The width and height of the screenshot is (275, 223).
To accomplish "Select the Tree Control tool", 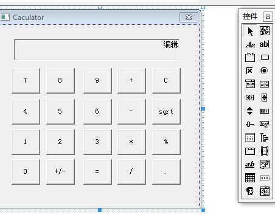I will click(x=265, y=138).
